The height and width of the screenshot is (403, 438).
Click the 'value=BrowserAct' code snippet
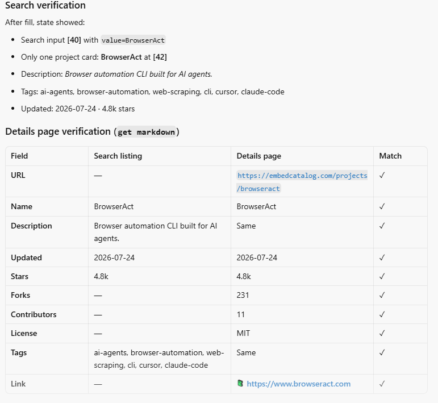click(x=134, y=40)
